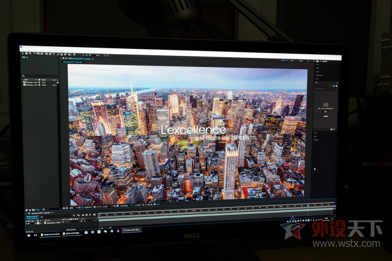This screenshot has width=392, height=261.
Task: Open parent dropdown for layer 1
Action: point(89,221)
